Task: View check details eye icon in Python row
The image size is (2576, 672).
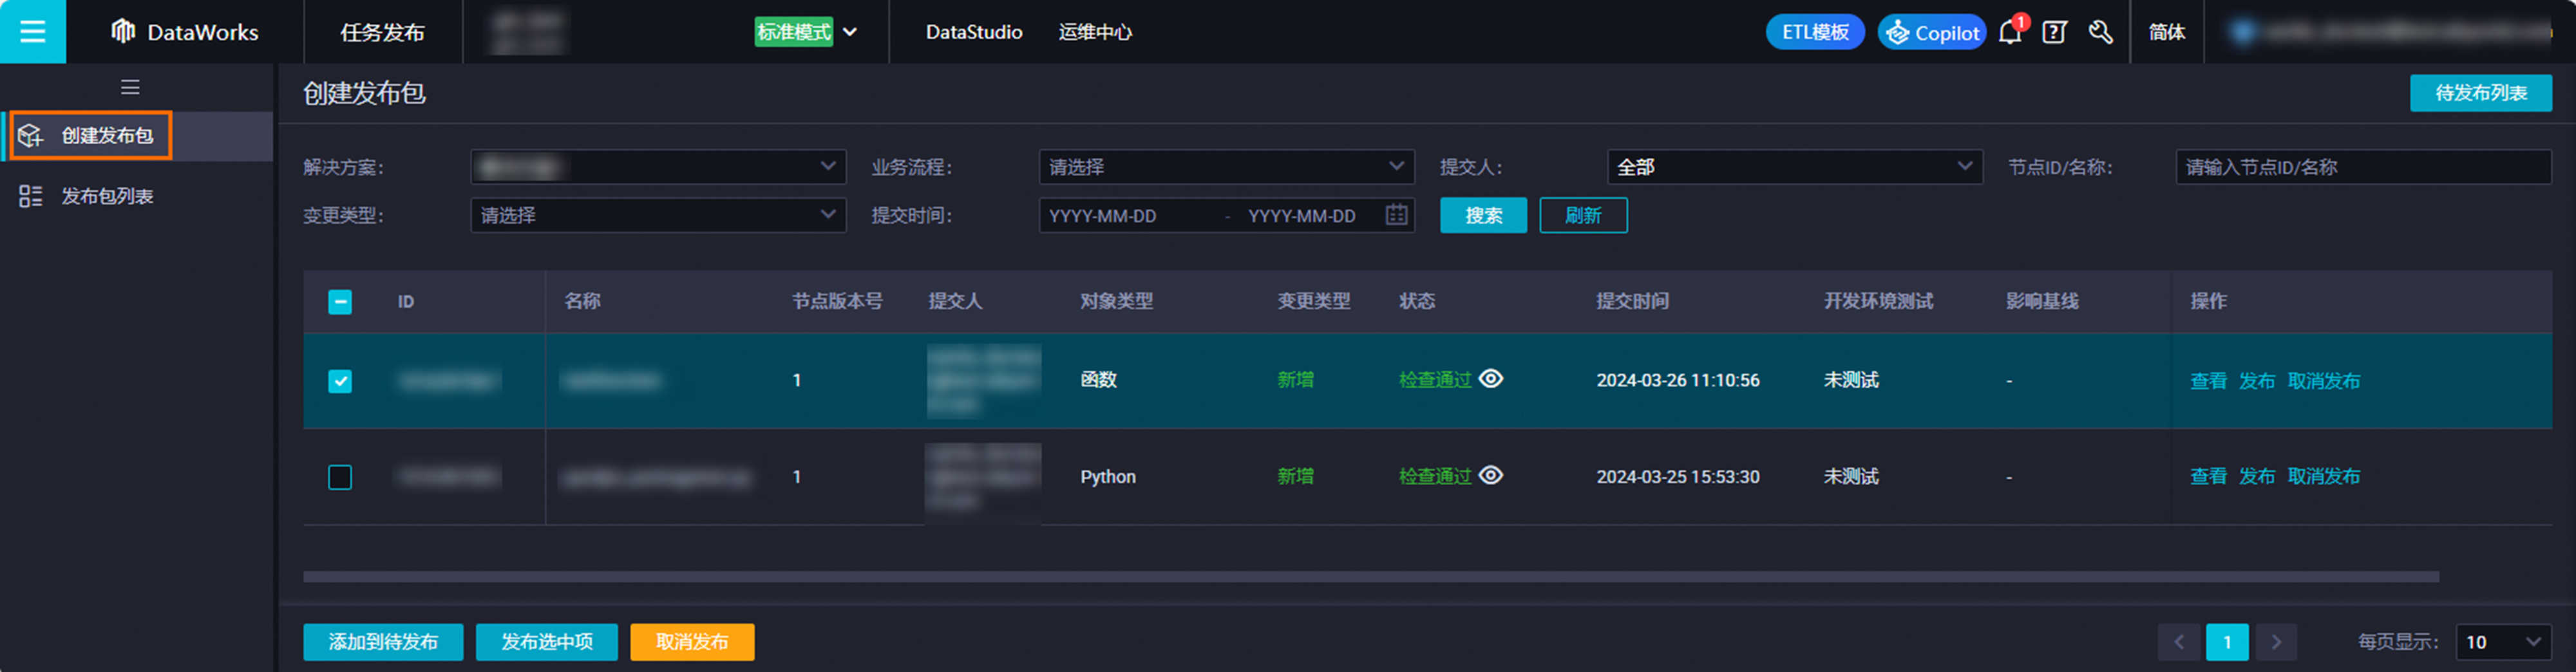Action: tap(1491, 475)
